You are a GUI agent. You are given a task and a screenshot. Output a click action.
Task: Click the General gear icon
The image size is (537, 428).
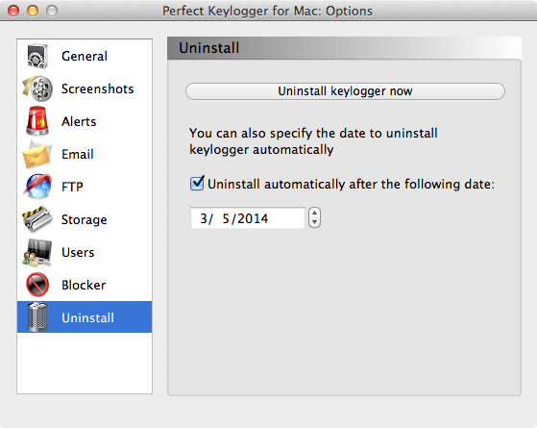tap(37, 56)
